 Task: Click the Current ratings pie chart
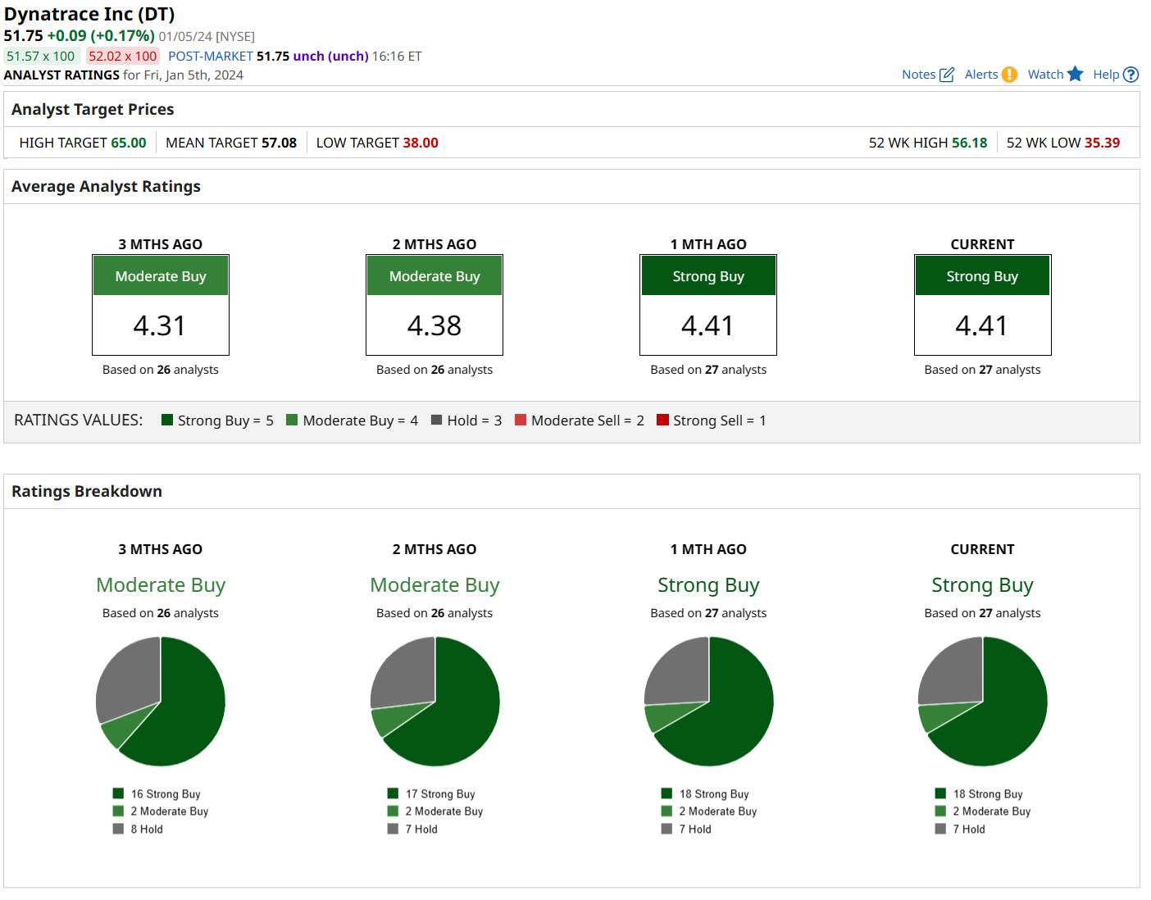point(982,702)
